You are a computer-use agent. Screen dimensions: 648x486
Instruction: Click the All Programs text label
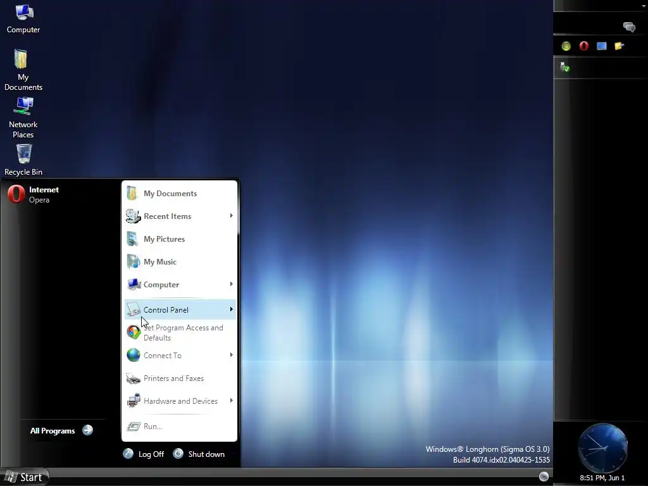point(53,430)
